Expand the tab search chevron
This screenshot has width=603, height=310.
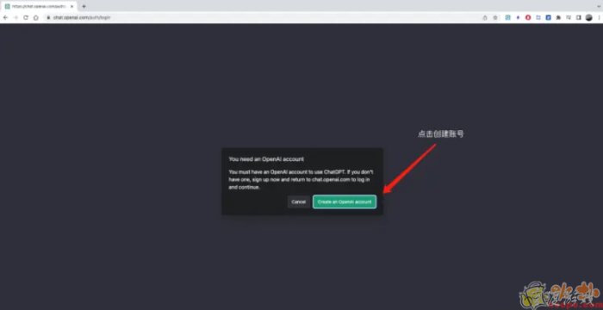click(x=598, y=6)
